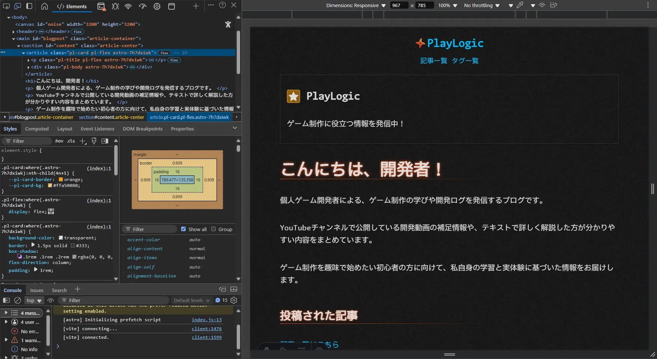Viewport: 657px width, 359px height.
Task: Toggle device emulation mode icon
Action: coord(18,6)
